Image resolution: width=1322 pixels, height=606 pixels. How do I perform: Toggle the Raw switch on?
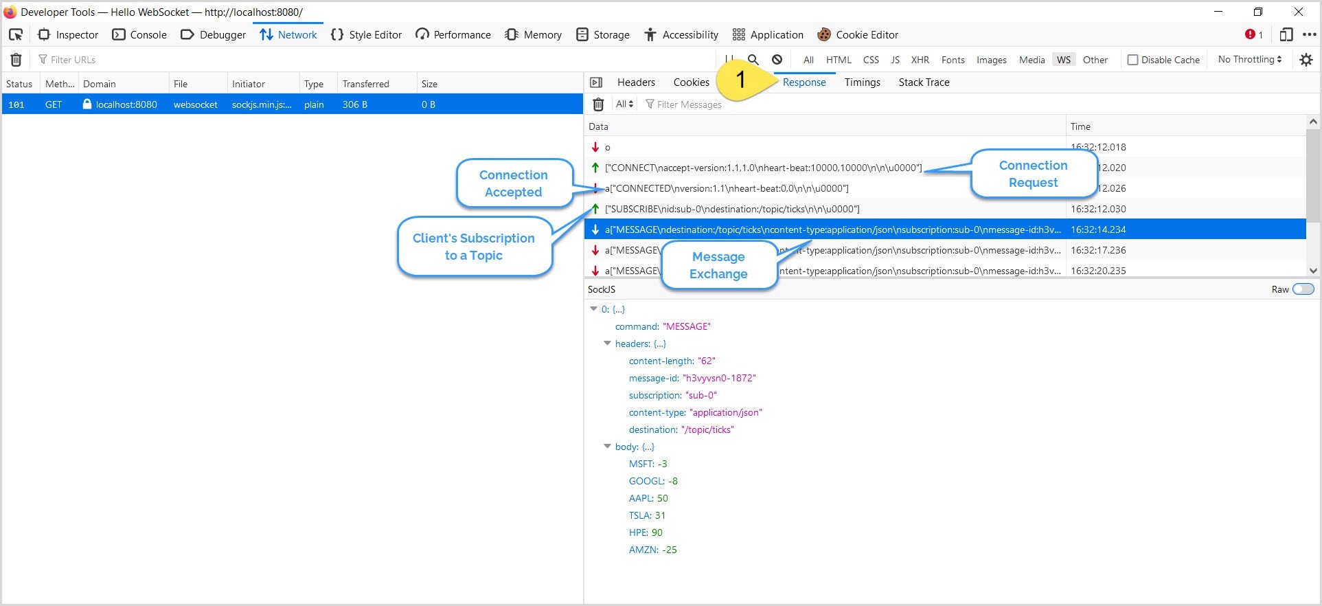tap(1303, 289)
